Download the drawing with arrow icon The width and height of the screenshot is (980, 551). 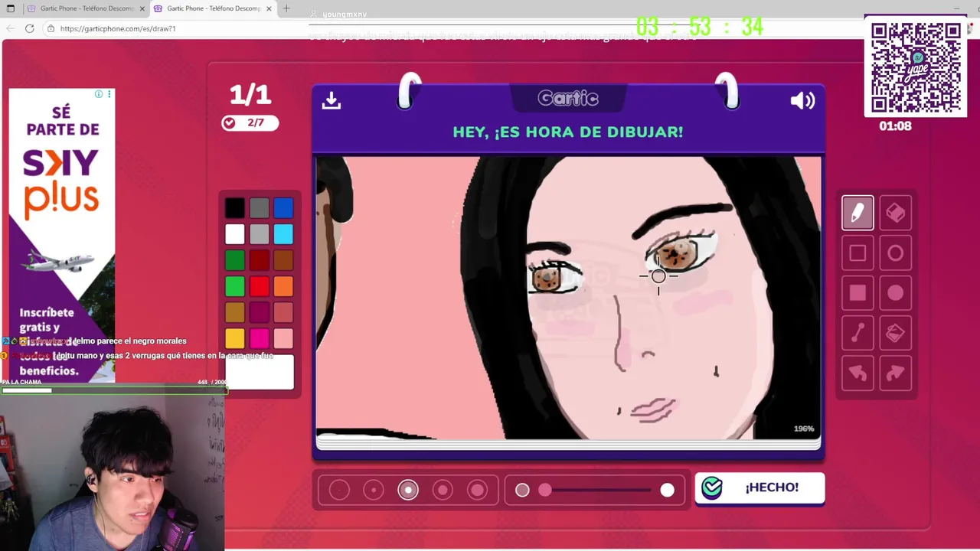[332, 100]
